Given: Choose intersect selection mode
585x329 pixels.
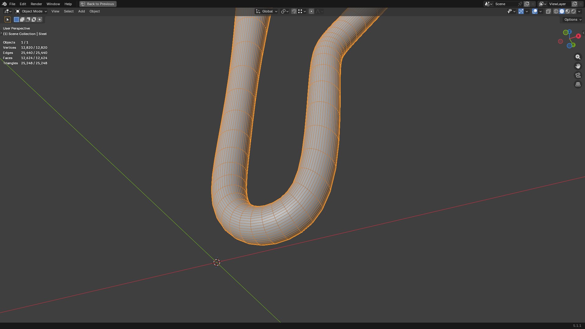Looking at the screenshot, I should (x=40, y=19).
